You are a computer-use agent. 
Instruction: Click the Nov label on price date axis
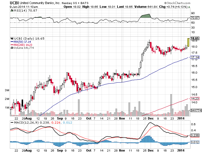122,118
